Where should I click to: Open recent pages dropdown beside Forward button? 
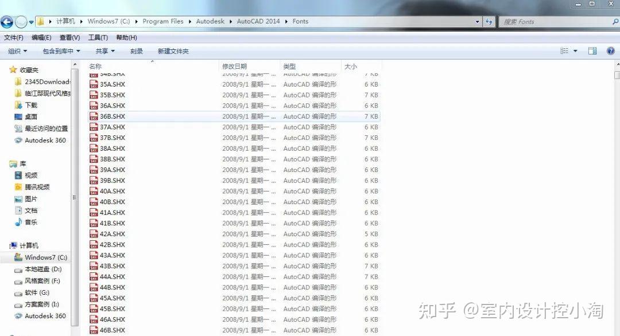[31, 22]
